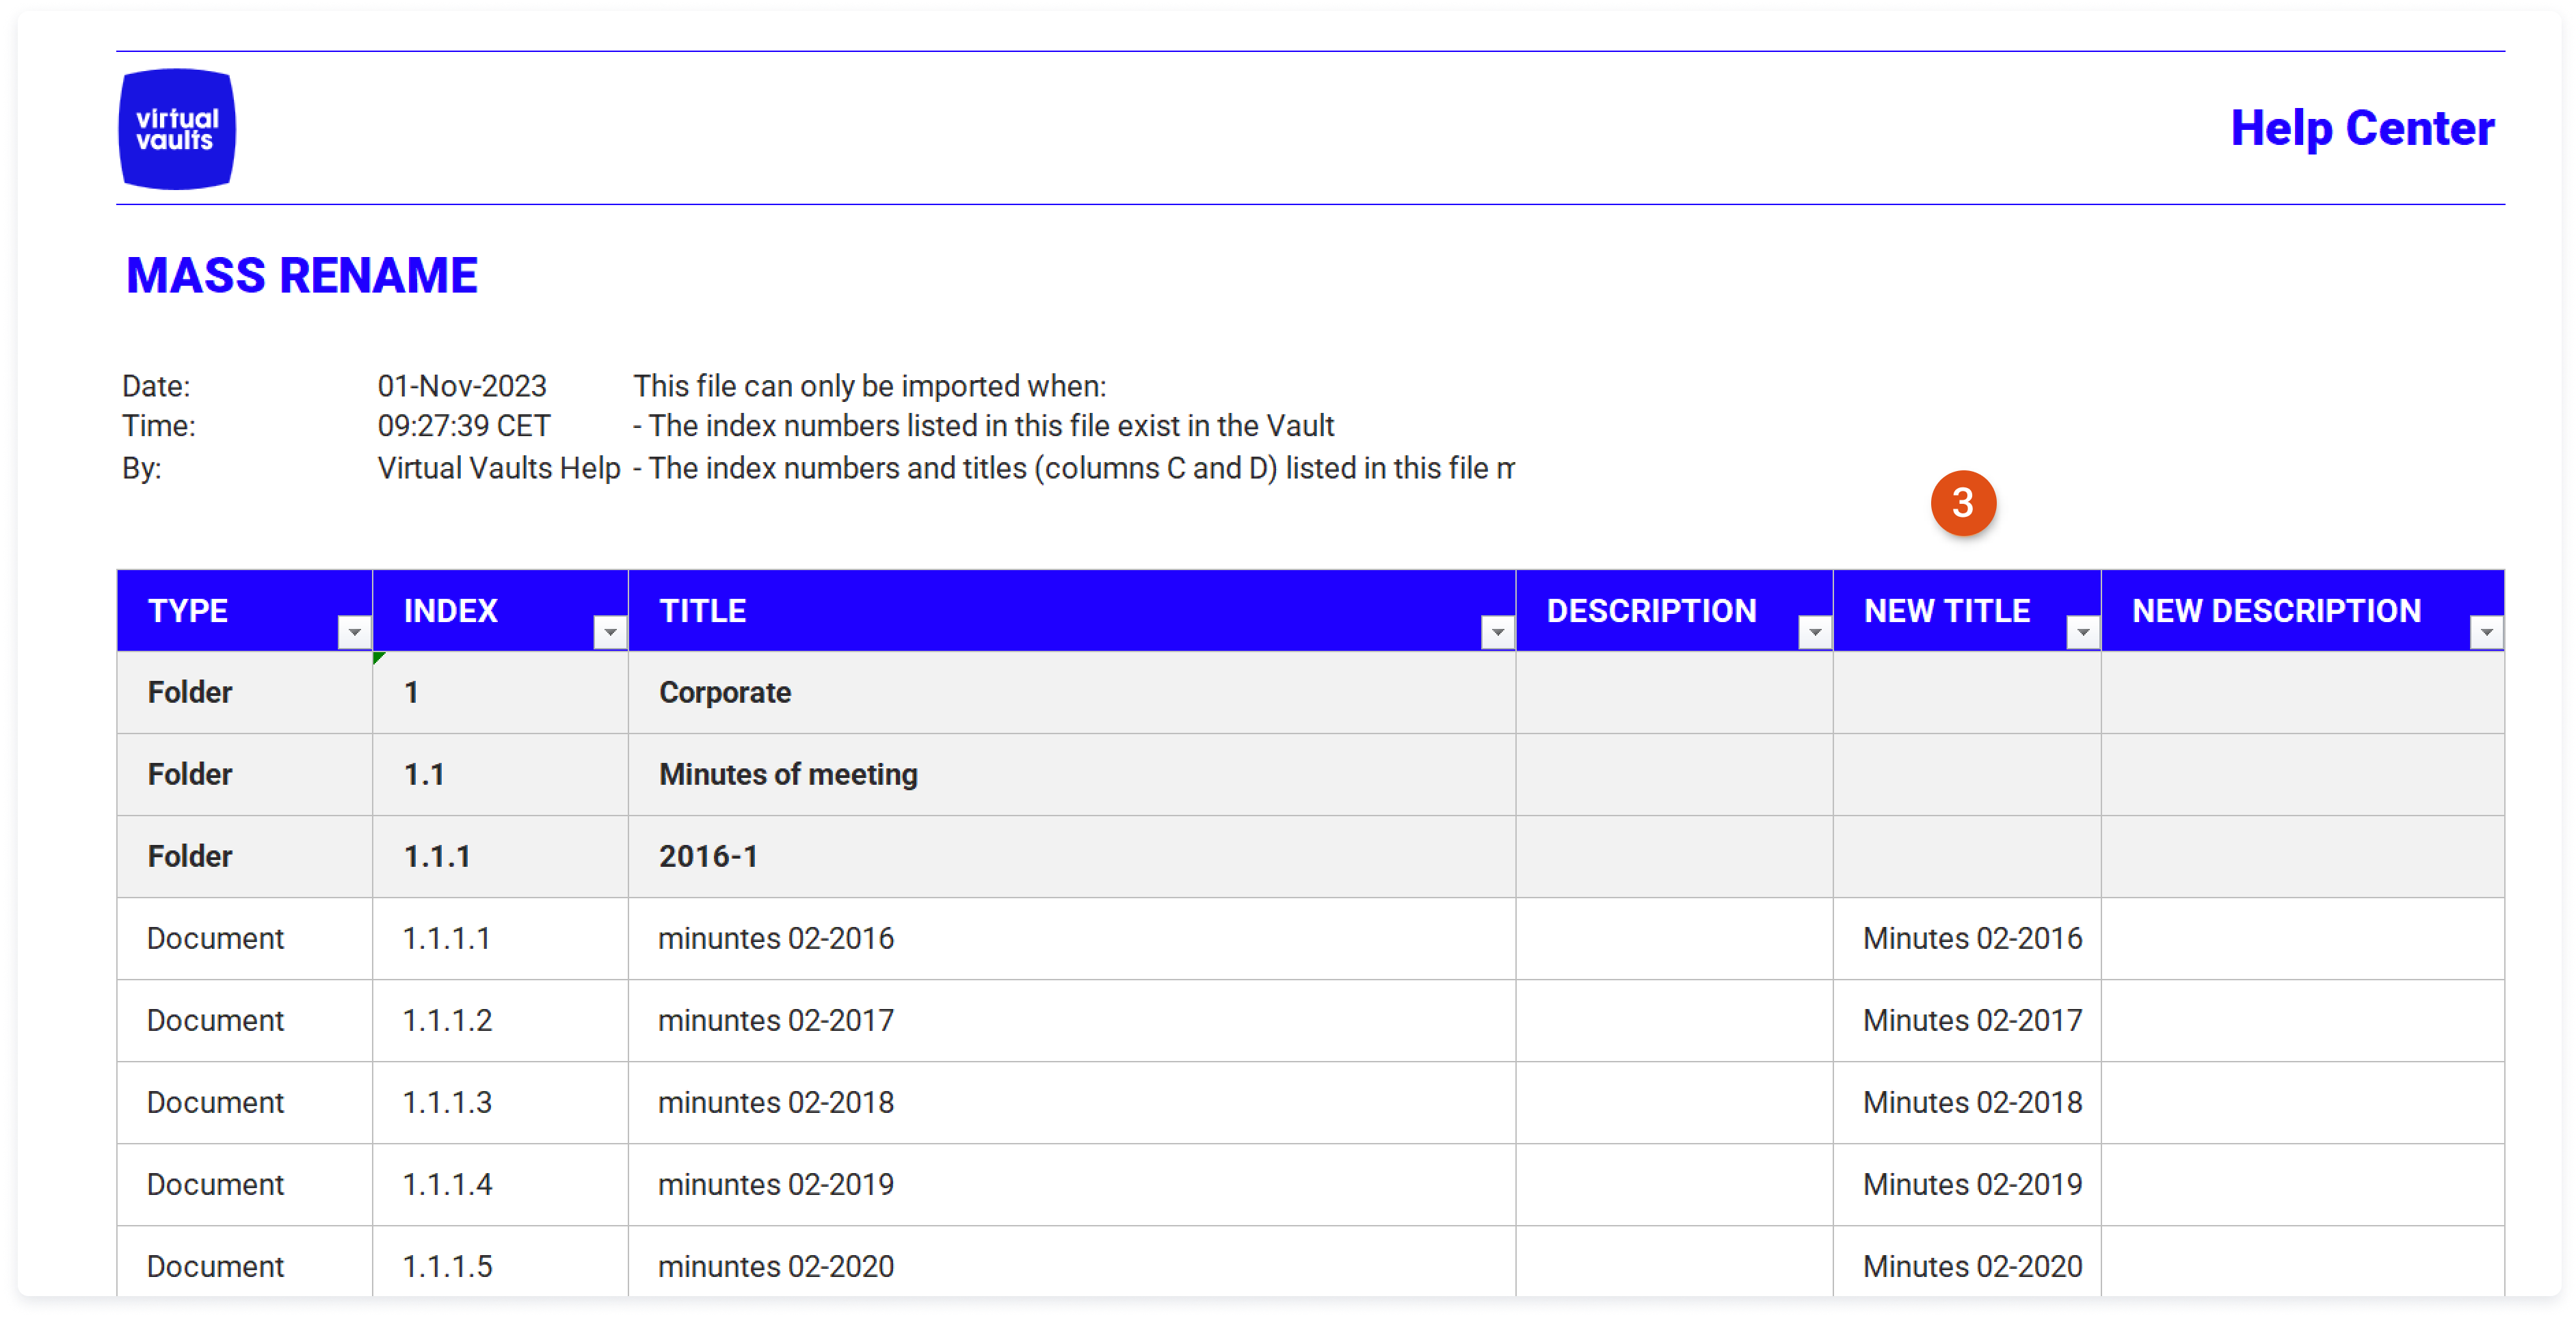The width and height of the screenshot is (2576, 1318).
Task: Open the NEW DESCRIPTION filter dropdown
Action: click(2486, 632)
